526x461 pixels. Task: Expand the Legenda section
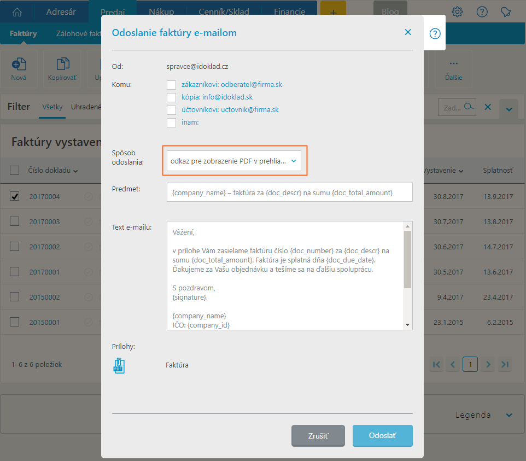(x=509, y=415)
